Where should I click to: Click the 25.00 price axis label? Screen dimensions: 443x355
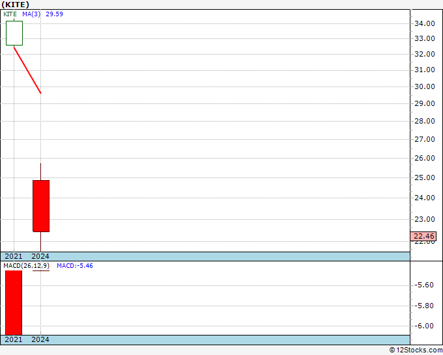click(424, 177)
